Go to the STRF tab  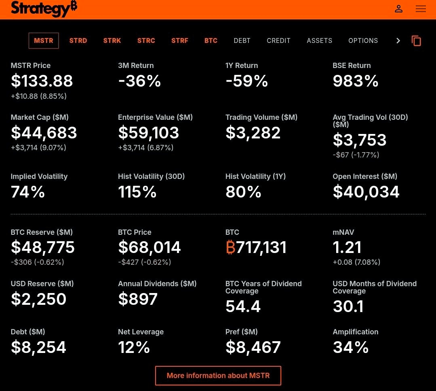180,41
